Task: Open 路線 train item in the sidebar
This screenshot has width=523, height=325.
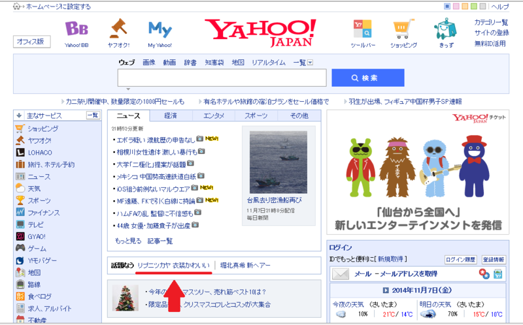Action: pyautogui.click(x=34, y=285)
